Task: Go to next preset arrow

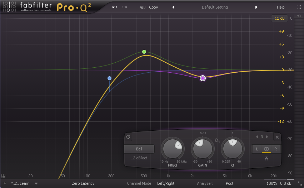Action: pyautogui.click(x=256, y=7)
